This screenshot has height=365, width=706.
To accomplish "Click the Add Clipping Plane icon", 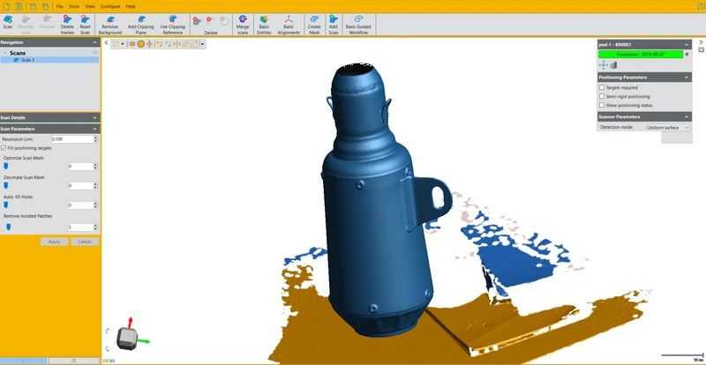I will 141,23.
